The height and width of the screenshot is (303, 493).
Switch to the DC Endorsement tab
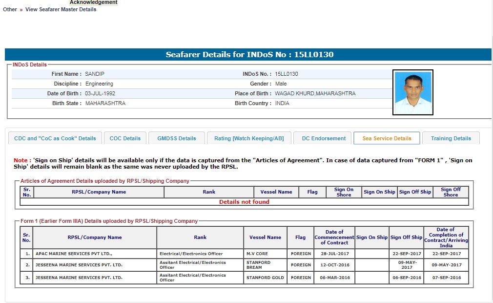324,138
